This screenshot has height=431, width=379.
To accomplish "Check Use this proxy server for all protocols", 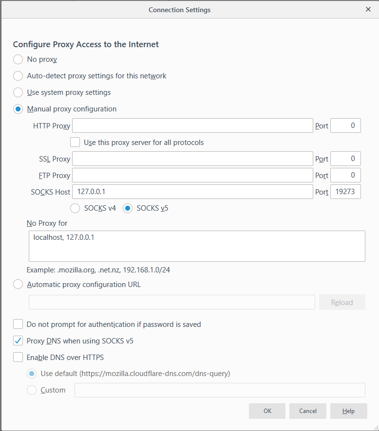I will (75, 142).
